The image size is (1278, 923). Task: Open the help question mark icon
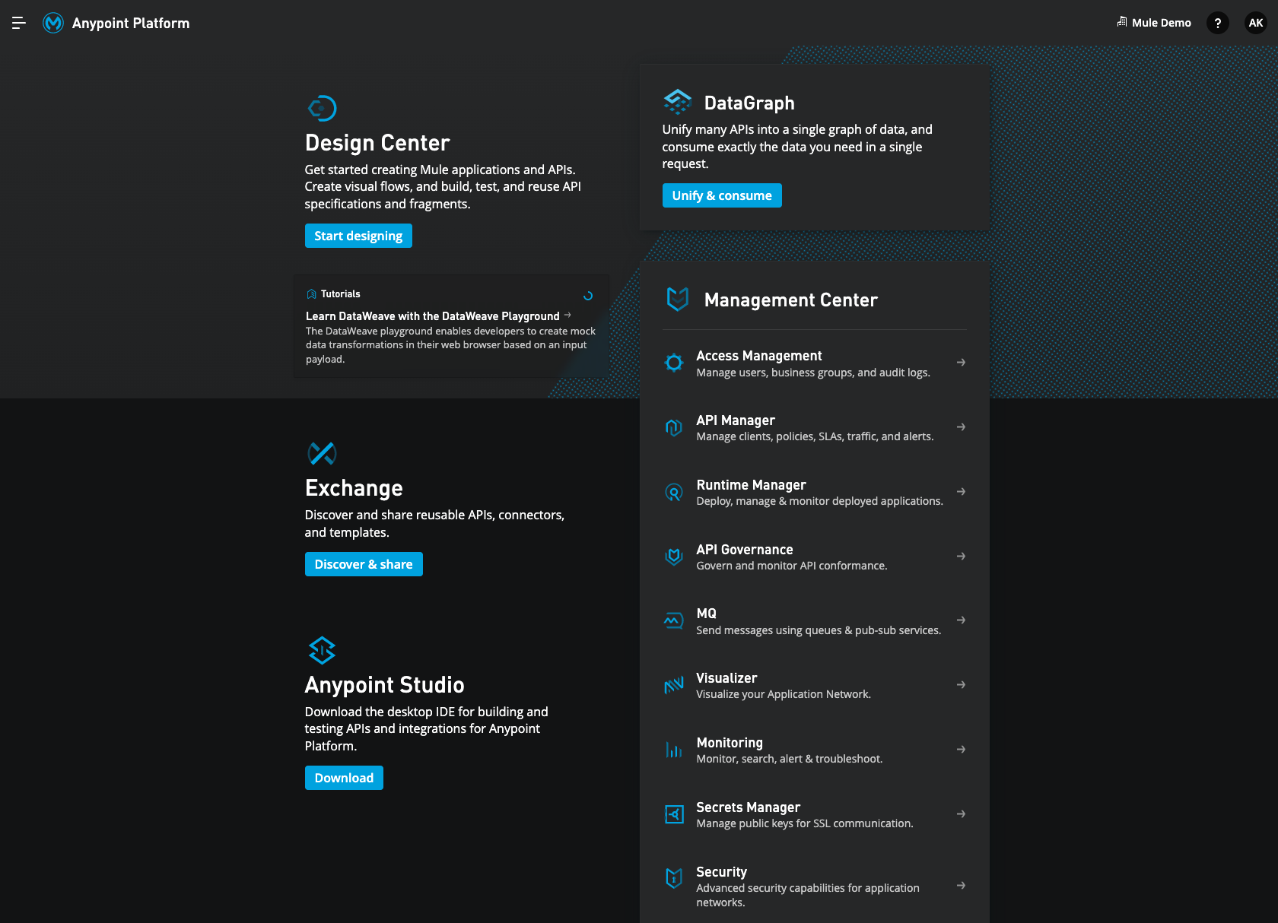tap(1217, 23)
